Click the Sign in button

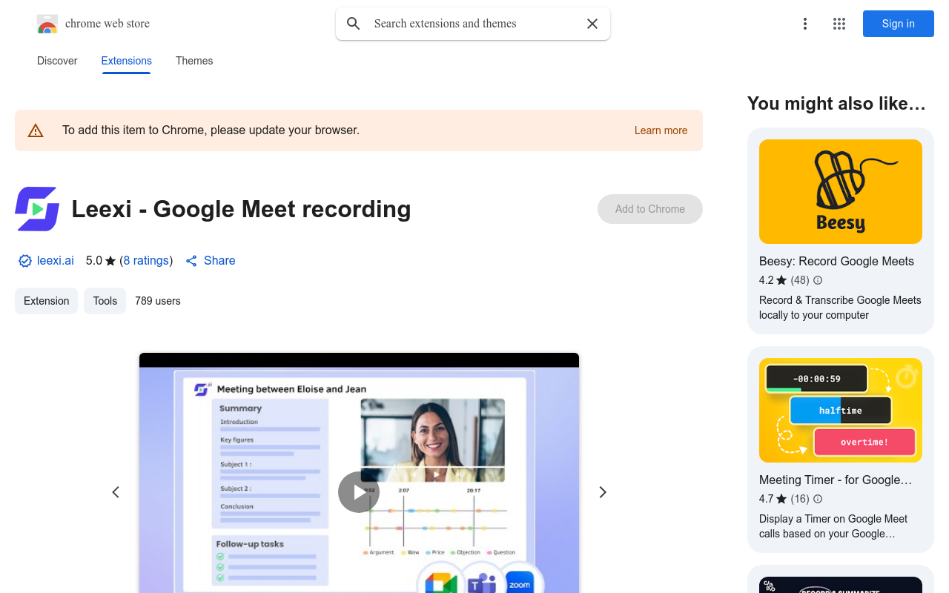(899, 24)
